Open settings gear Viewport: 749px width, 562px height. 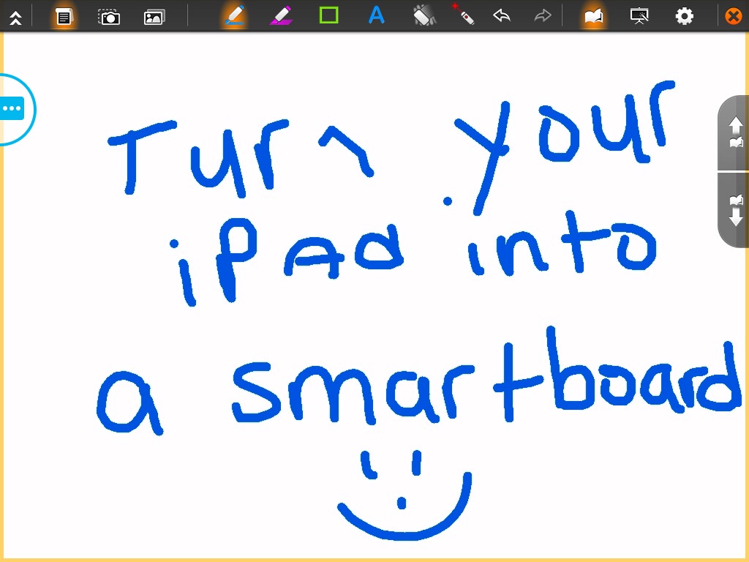pyautogui.click(x=684, y=16)
